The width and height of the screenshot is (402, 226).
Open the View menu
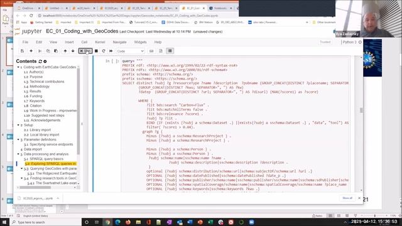[x=53, y=42]
